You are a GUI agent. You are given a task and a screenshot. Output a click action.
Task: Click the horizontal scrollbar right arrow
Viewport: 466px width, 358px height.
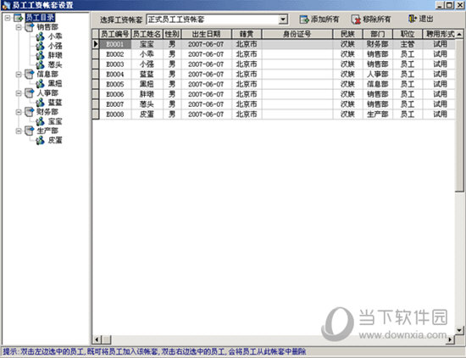tap(451, 339)
